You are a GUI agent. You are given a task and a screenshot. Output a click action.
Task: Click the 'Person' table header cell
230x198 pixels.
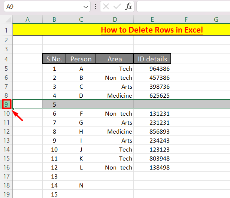(x=81, y=59)
